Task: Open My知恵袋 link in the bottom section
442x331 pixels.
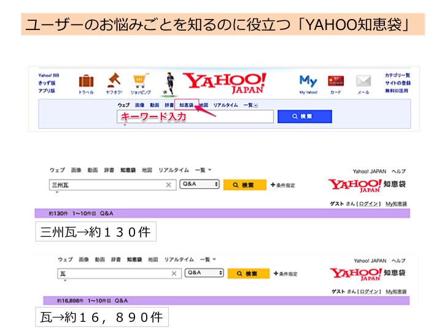Action: click(397, 292)
